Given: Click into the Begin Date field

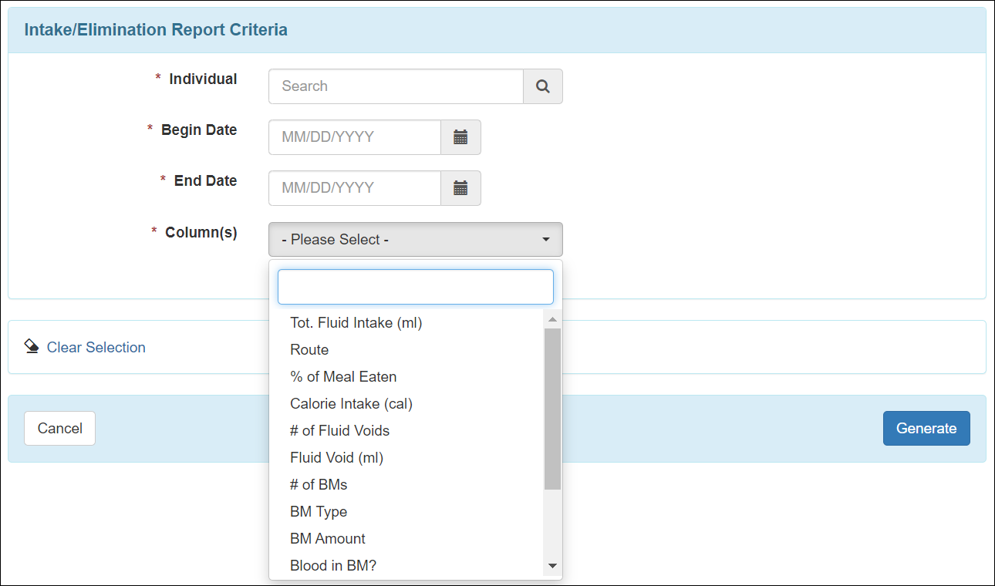Looking at the screenshot, I should 354,137.
